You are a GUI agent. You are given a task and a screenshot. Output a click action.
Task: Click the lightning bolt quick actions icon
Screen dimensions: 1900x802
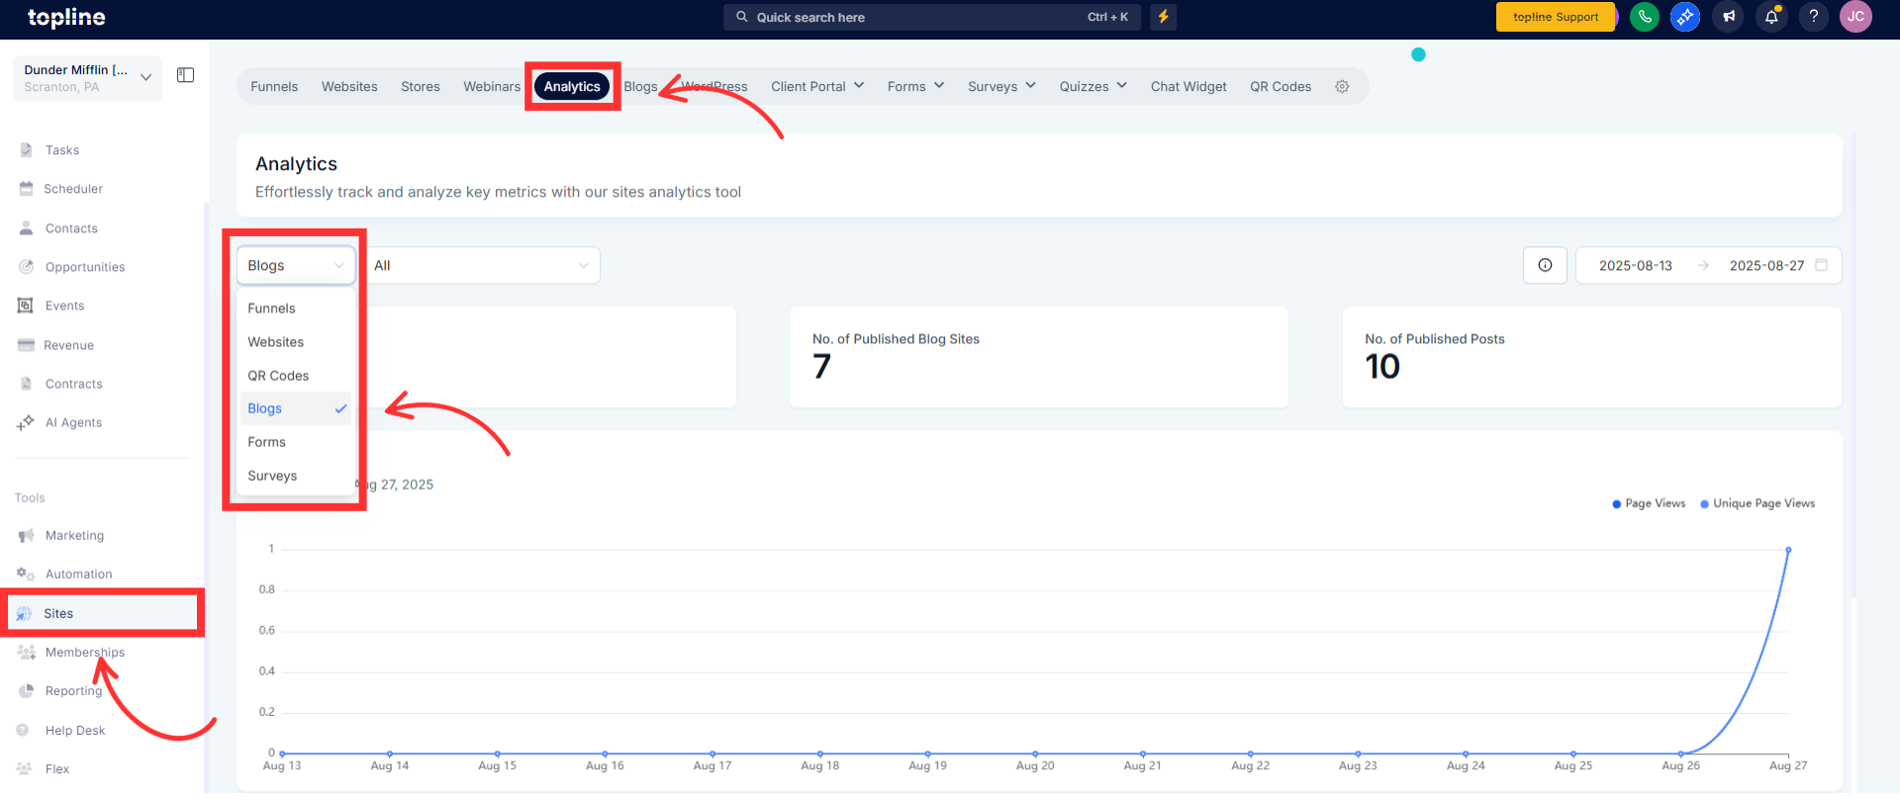click(1164, 17)
